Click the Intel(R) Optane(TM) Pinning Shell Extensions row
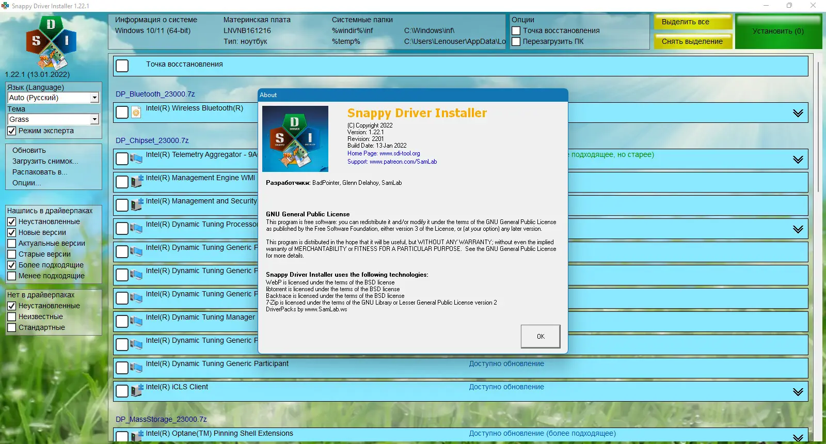The image size is (826, 444). [460, 435]
